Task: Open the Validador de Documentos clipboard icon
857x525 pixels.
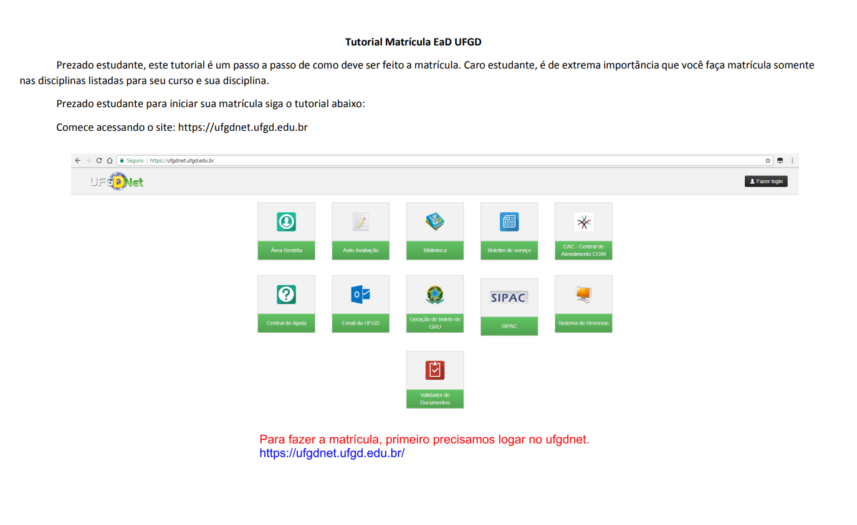Action: click(434, 370)
